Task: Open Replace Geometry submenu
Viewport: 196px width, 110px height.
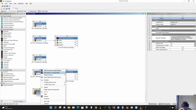Action: point(48,75)
